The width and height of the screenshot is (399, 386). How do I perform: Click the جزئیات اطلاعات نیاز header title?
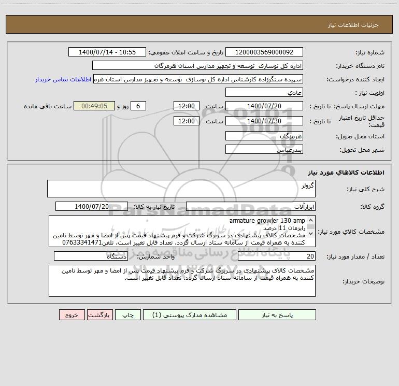353,25
